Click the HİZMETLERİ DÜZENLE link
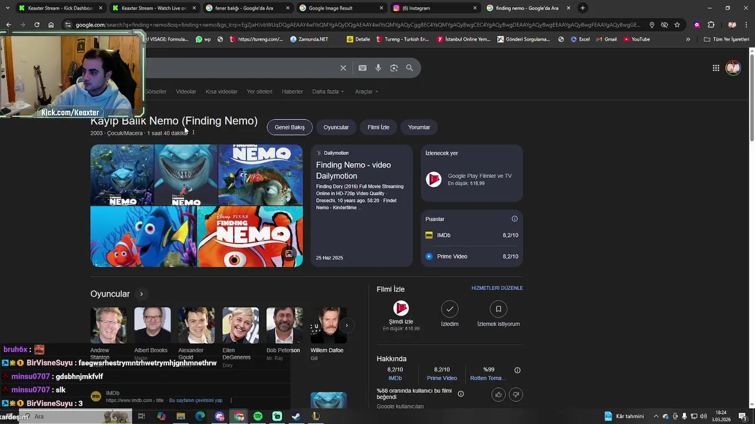 pyautogui.click(x=497, y=288)
